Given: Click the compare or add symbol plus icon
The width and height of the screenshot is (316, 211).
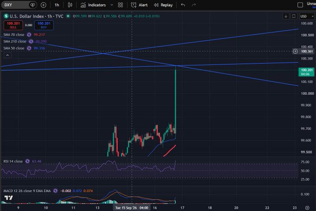Looking at the screenshot, I should (43, 5).
